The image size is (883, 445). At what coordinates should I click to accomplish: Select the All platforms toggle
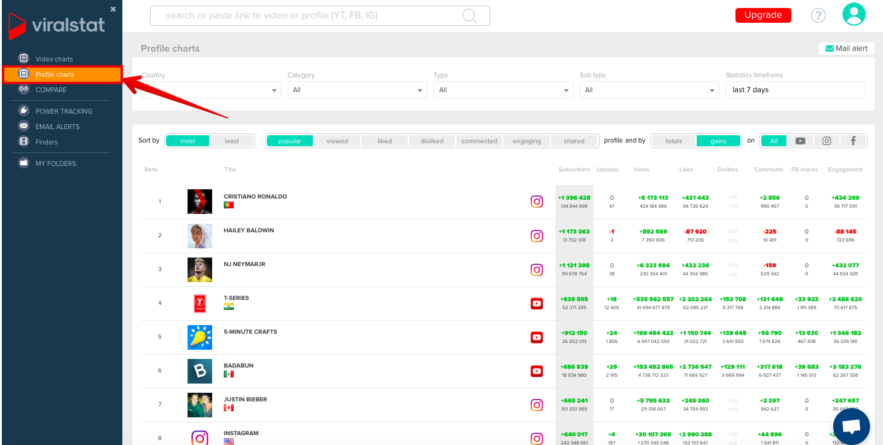pyautogui.click(x=774, y=141)
